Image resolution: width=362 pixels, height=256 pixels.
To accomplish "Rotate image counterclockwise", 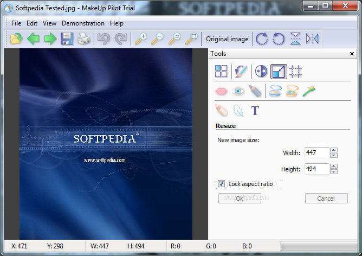I will click(x=279, y=39).
